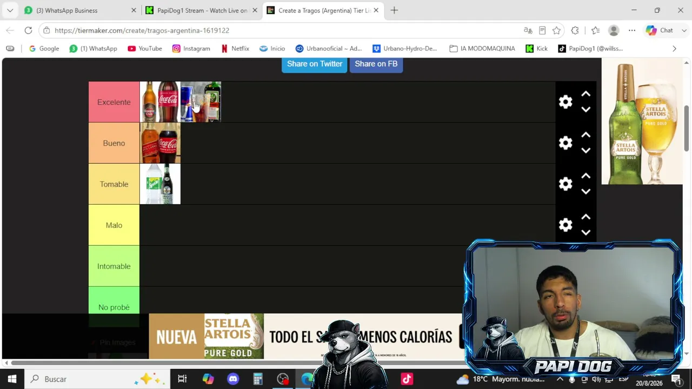
Task: Open settings gear for Bueno tier
Action: pyautogui.click(x=565, y=143)
